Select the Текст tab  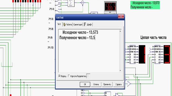[x=59, y=24]
